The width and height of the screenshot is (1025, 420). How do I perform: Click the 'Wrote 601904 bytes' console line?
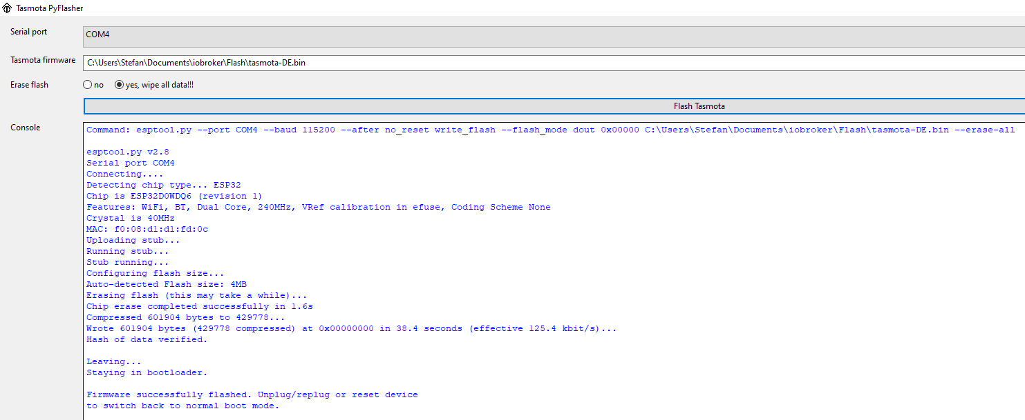(352, 328)
